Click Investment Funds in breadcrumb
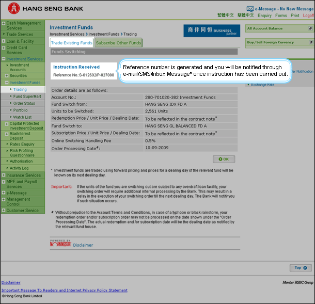This screenshot has height=304, width=315. (104, 34)
